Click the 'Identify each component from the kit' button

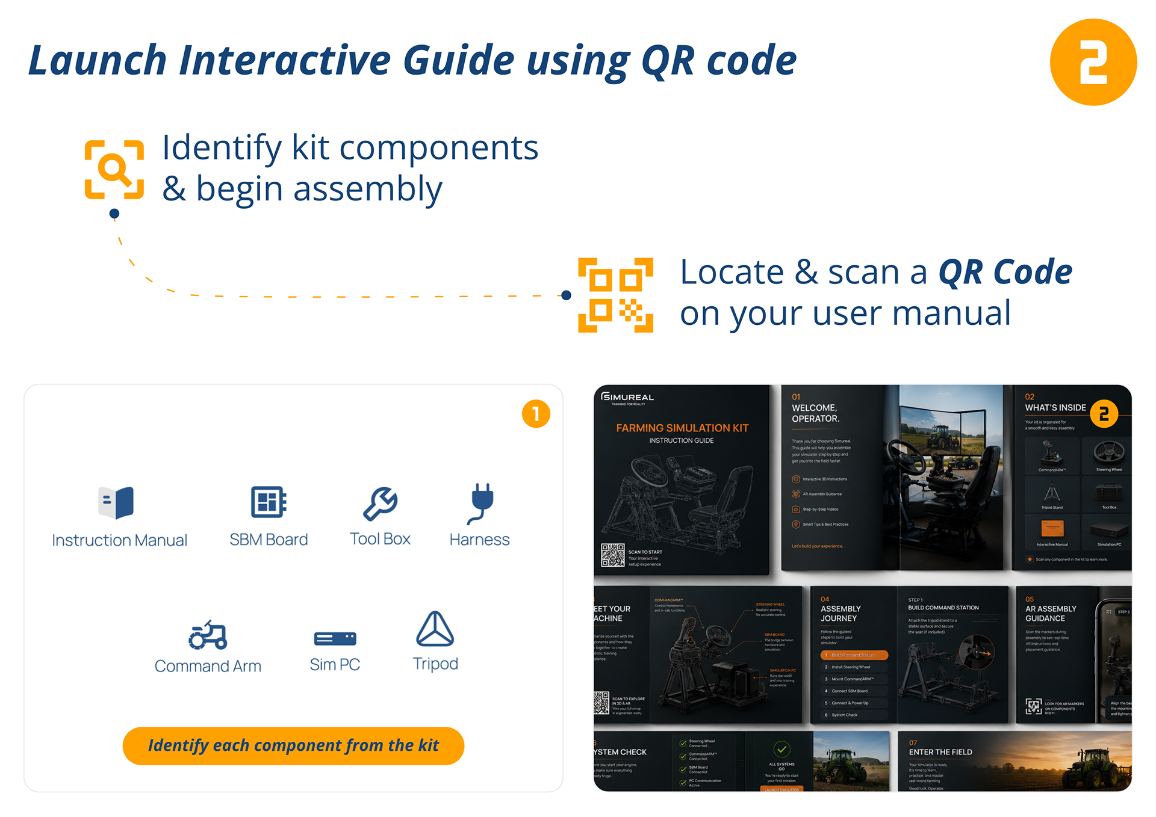(x=293, y=746)
